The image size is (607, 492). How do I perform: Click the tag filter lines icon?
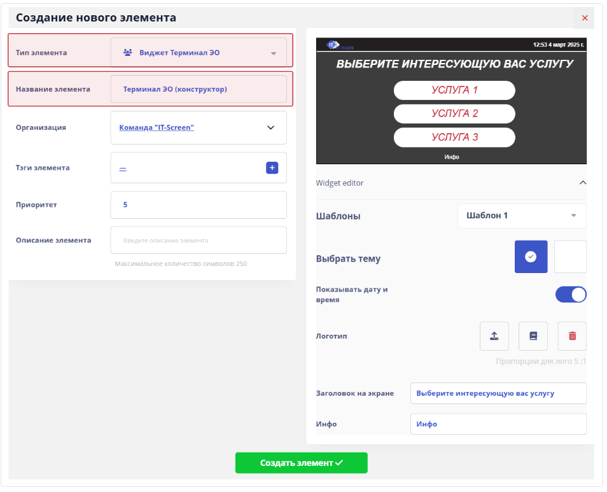click(123, 169)
